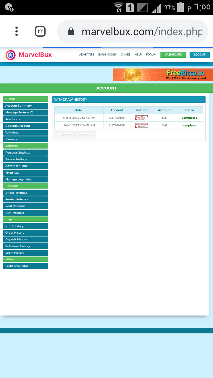Click the Other section header
Image resolution: width=213 pixels, height=378 pixels.
coord(25,259)
